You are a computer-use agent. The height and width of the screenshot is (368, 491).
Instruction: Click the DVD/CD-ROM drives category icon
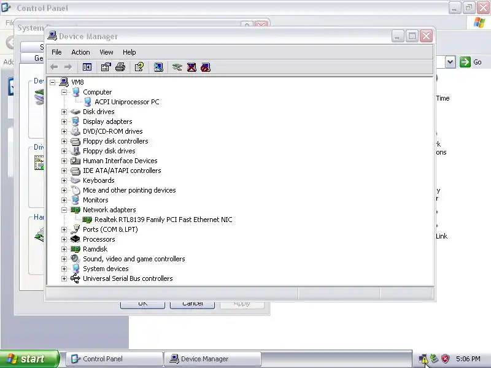point(75,131)
